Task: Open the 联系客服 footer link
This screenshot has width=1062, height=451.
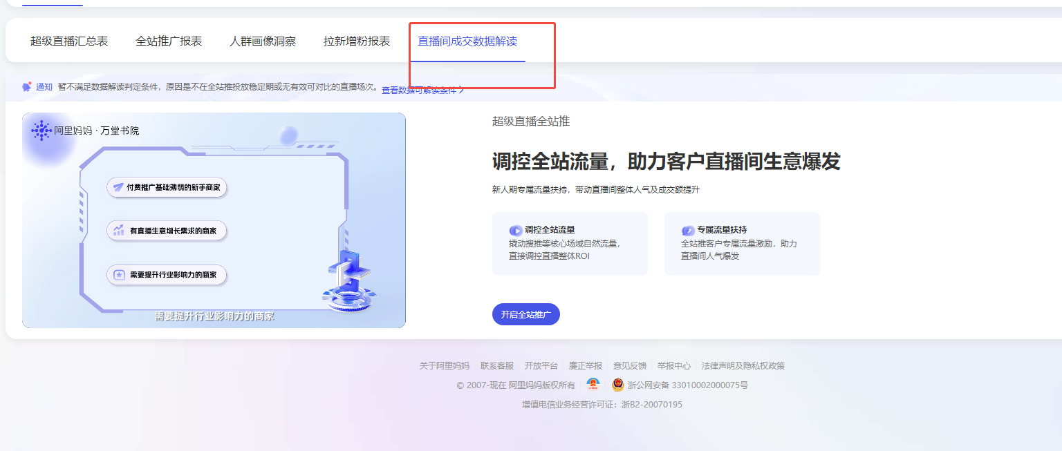Action: (497, 366)
